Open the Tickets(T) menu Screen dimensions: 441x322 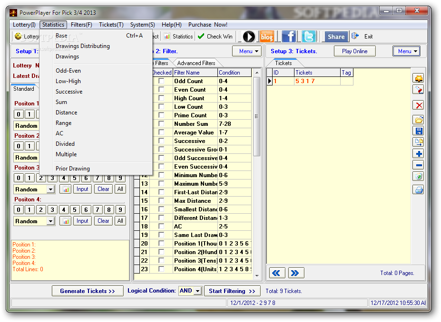pos(111,25)
